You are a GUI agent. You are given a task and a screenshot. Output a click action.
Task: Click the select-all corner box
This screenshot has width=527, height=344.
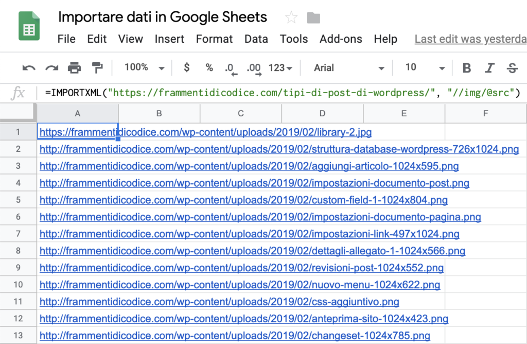click(17, 112)
